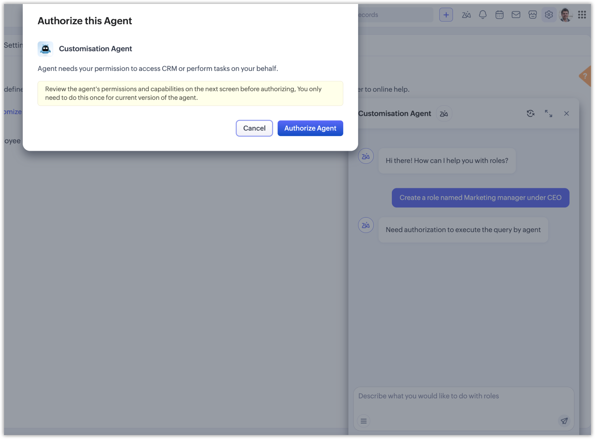Click 'Authorize this Agent' dialog title
This screenshot has height=439, width=595.
[x=85, y=21]
